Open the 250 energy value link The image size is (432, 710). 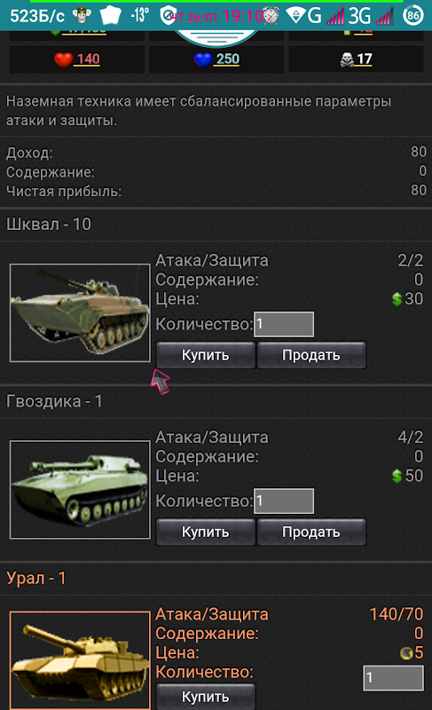(228, 59)
